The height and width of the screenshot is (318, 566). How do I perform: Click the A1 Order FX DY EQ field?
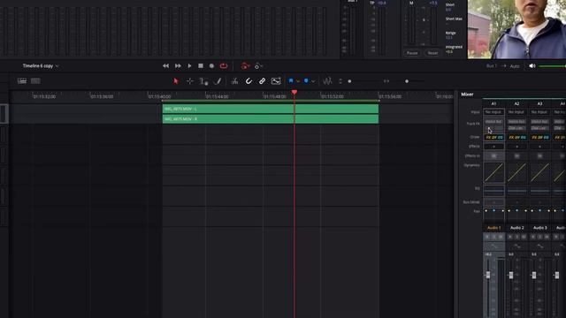click(493, 138)
